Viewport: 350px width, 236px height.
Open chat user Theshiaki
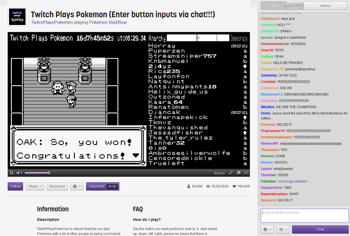[x=269, y=175]
